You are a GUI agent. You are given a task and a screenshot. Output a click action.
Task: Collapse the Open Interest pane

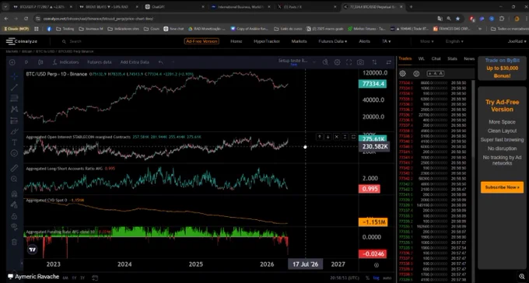click(345, 137)
